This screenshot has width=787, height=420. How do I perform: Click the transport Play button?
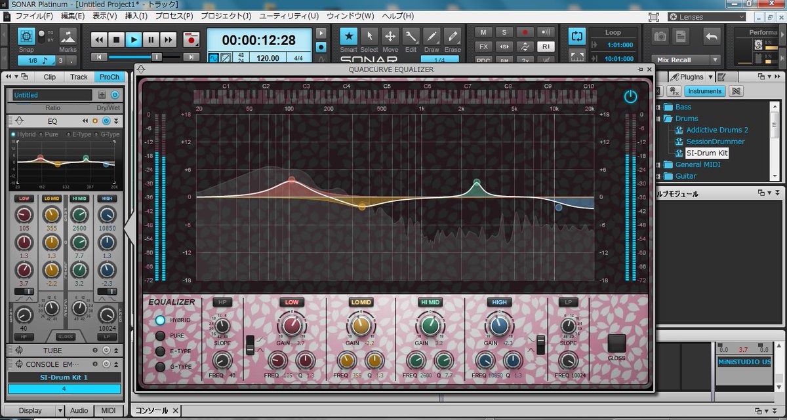134,40
